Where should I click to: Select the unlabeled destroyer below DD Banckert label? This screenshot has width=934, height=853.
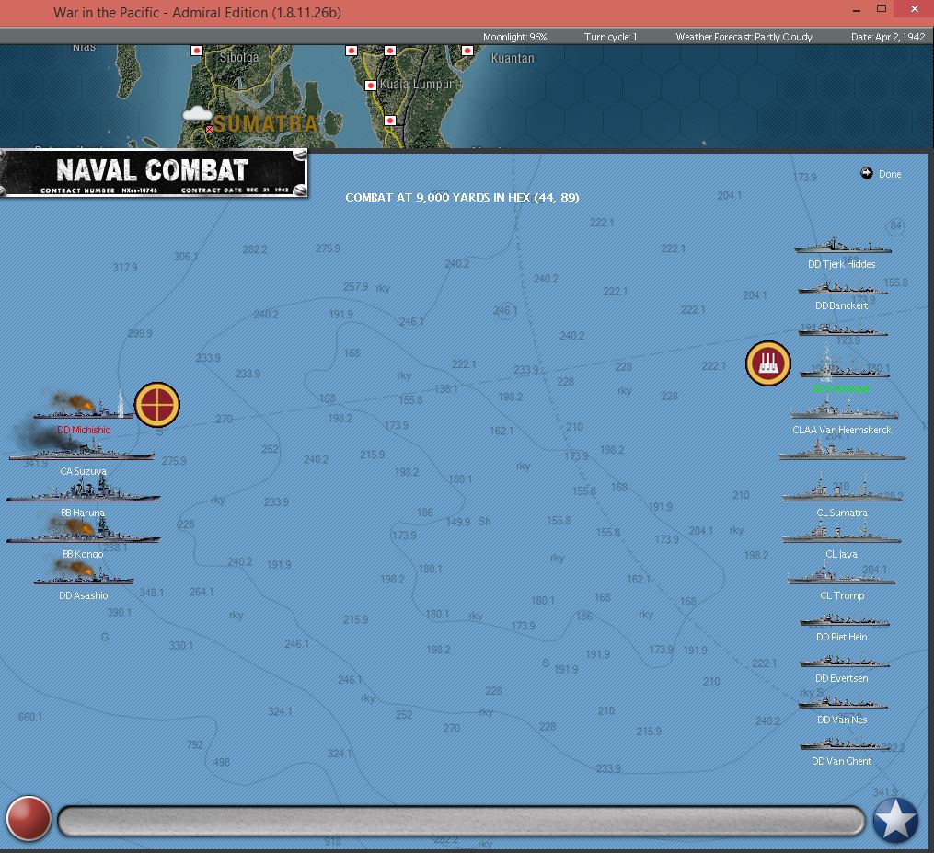pyautogui.click(x=842, y=329)
